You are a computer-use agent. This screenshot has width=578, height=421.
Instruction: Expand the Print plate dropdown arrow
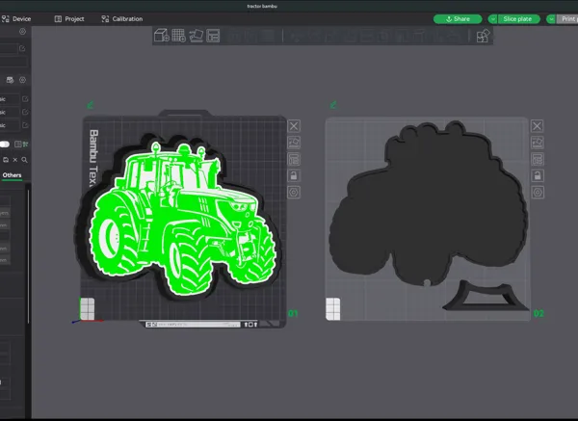[551, 19]
